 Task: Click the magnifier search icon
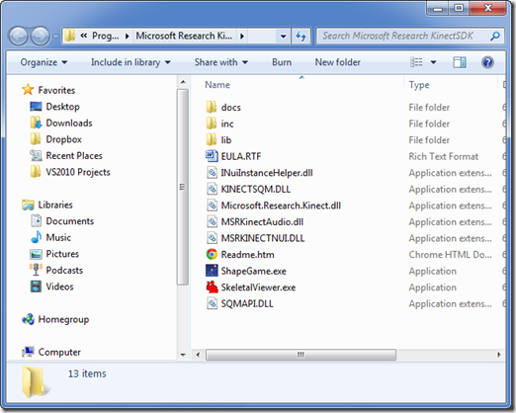point(495,36)
